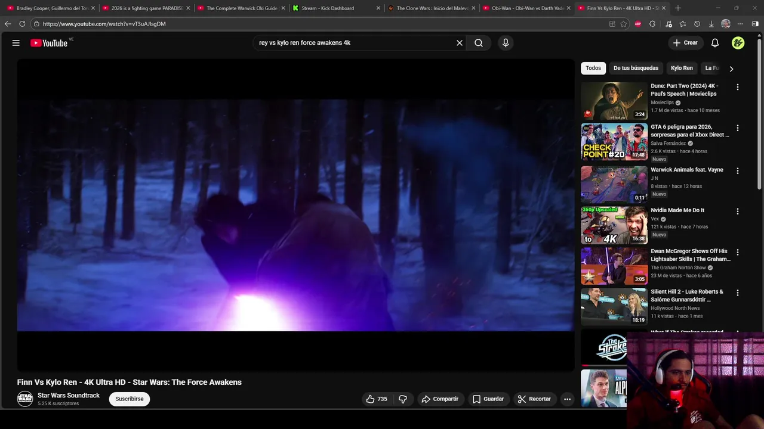Image resolution: width=764 pixels, height=429 pixels.
Task: Start voice search with the microphone
Action: click(506, 43)
